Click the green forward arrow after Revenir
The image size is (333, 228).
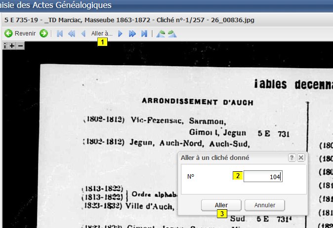pos(44,33)
